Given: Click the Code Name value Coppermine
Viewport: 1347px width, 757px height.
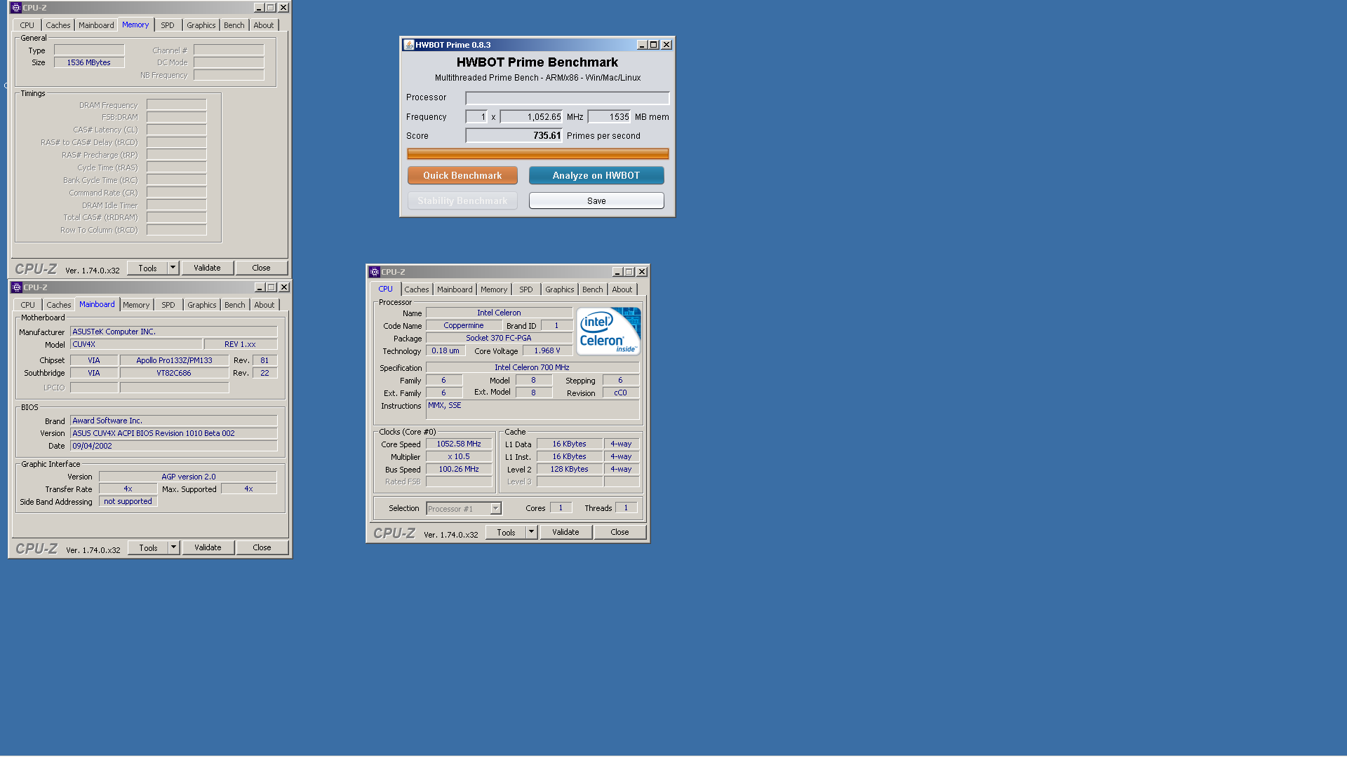Looking at the screenshot, I should coord(464,325).
